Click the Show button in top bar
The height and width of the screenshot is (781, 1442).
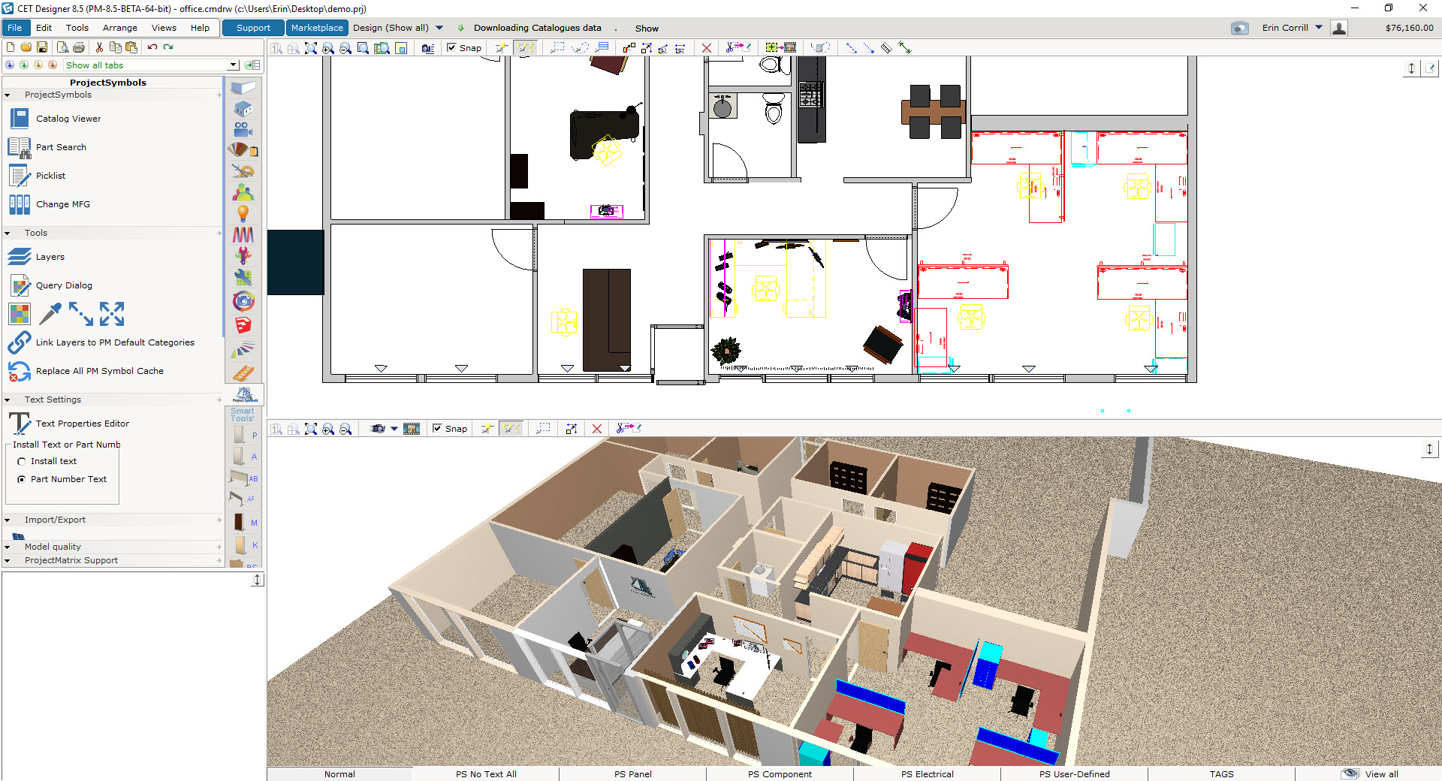click(647, 29)
